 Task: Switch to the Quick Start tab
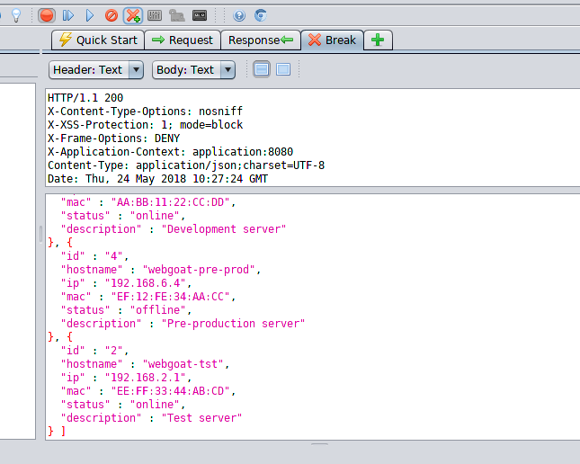(97, 40)
